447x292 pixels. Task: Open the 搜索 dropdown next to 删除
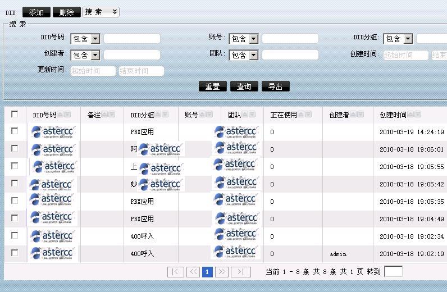tap(101, 12)
